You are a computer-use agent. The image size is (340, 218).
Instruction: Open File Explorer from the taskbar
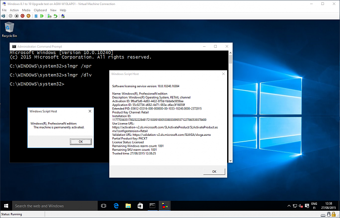(128, 206)
